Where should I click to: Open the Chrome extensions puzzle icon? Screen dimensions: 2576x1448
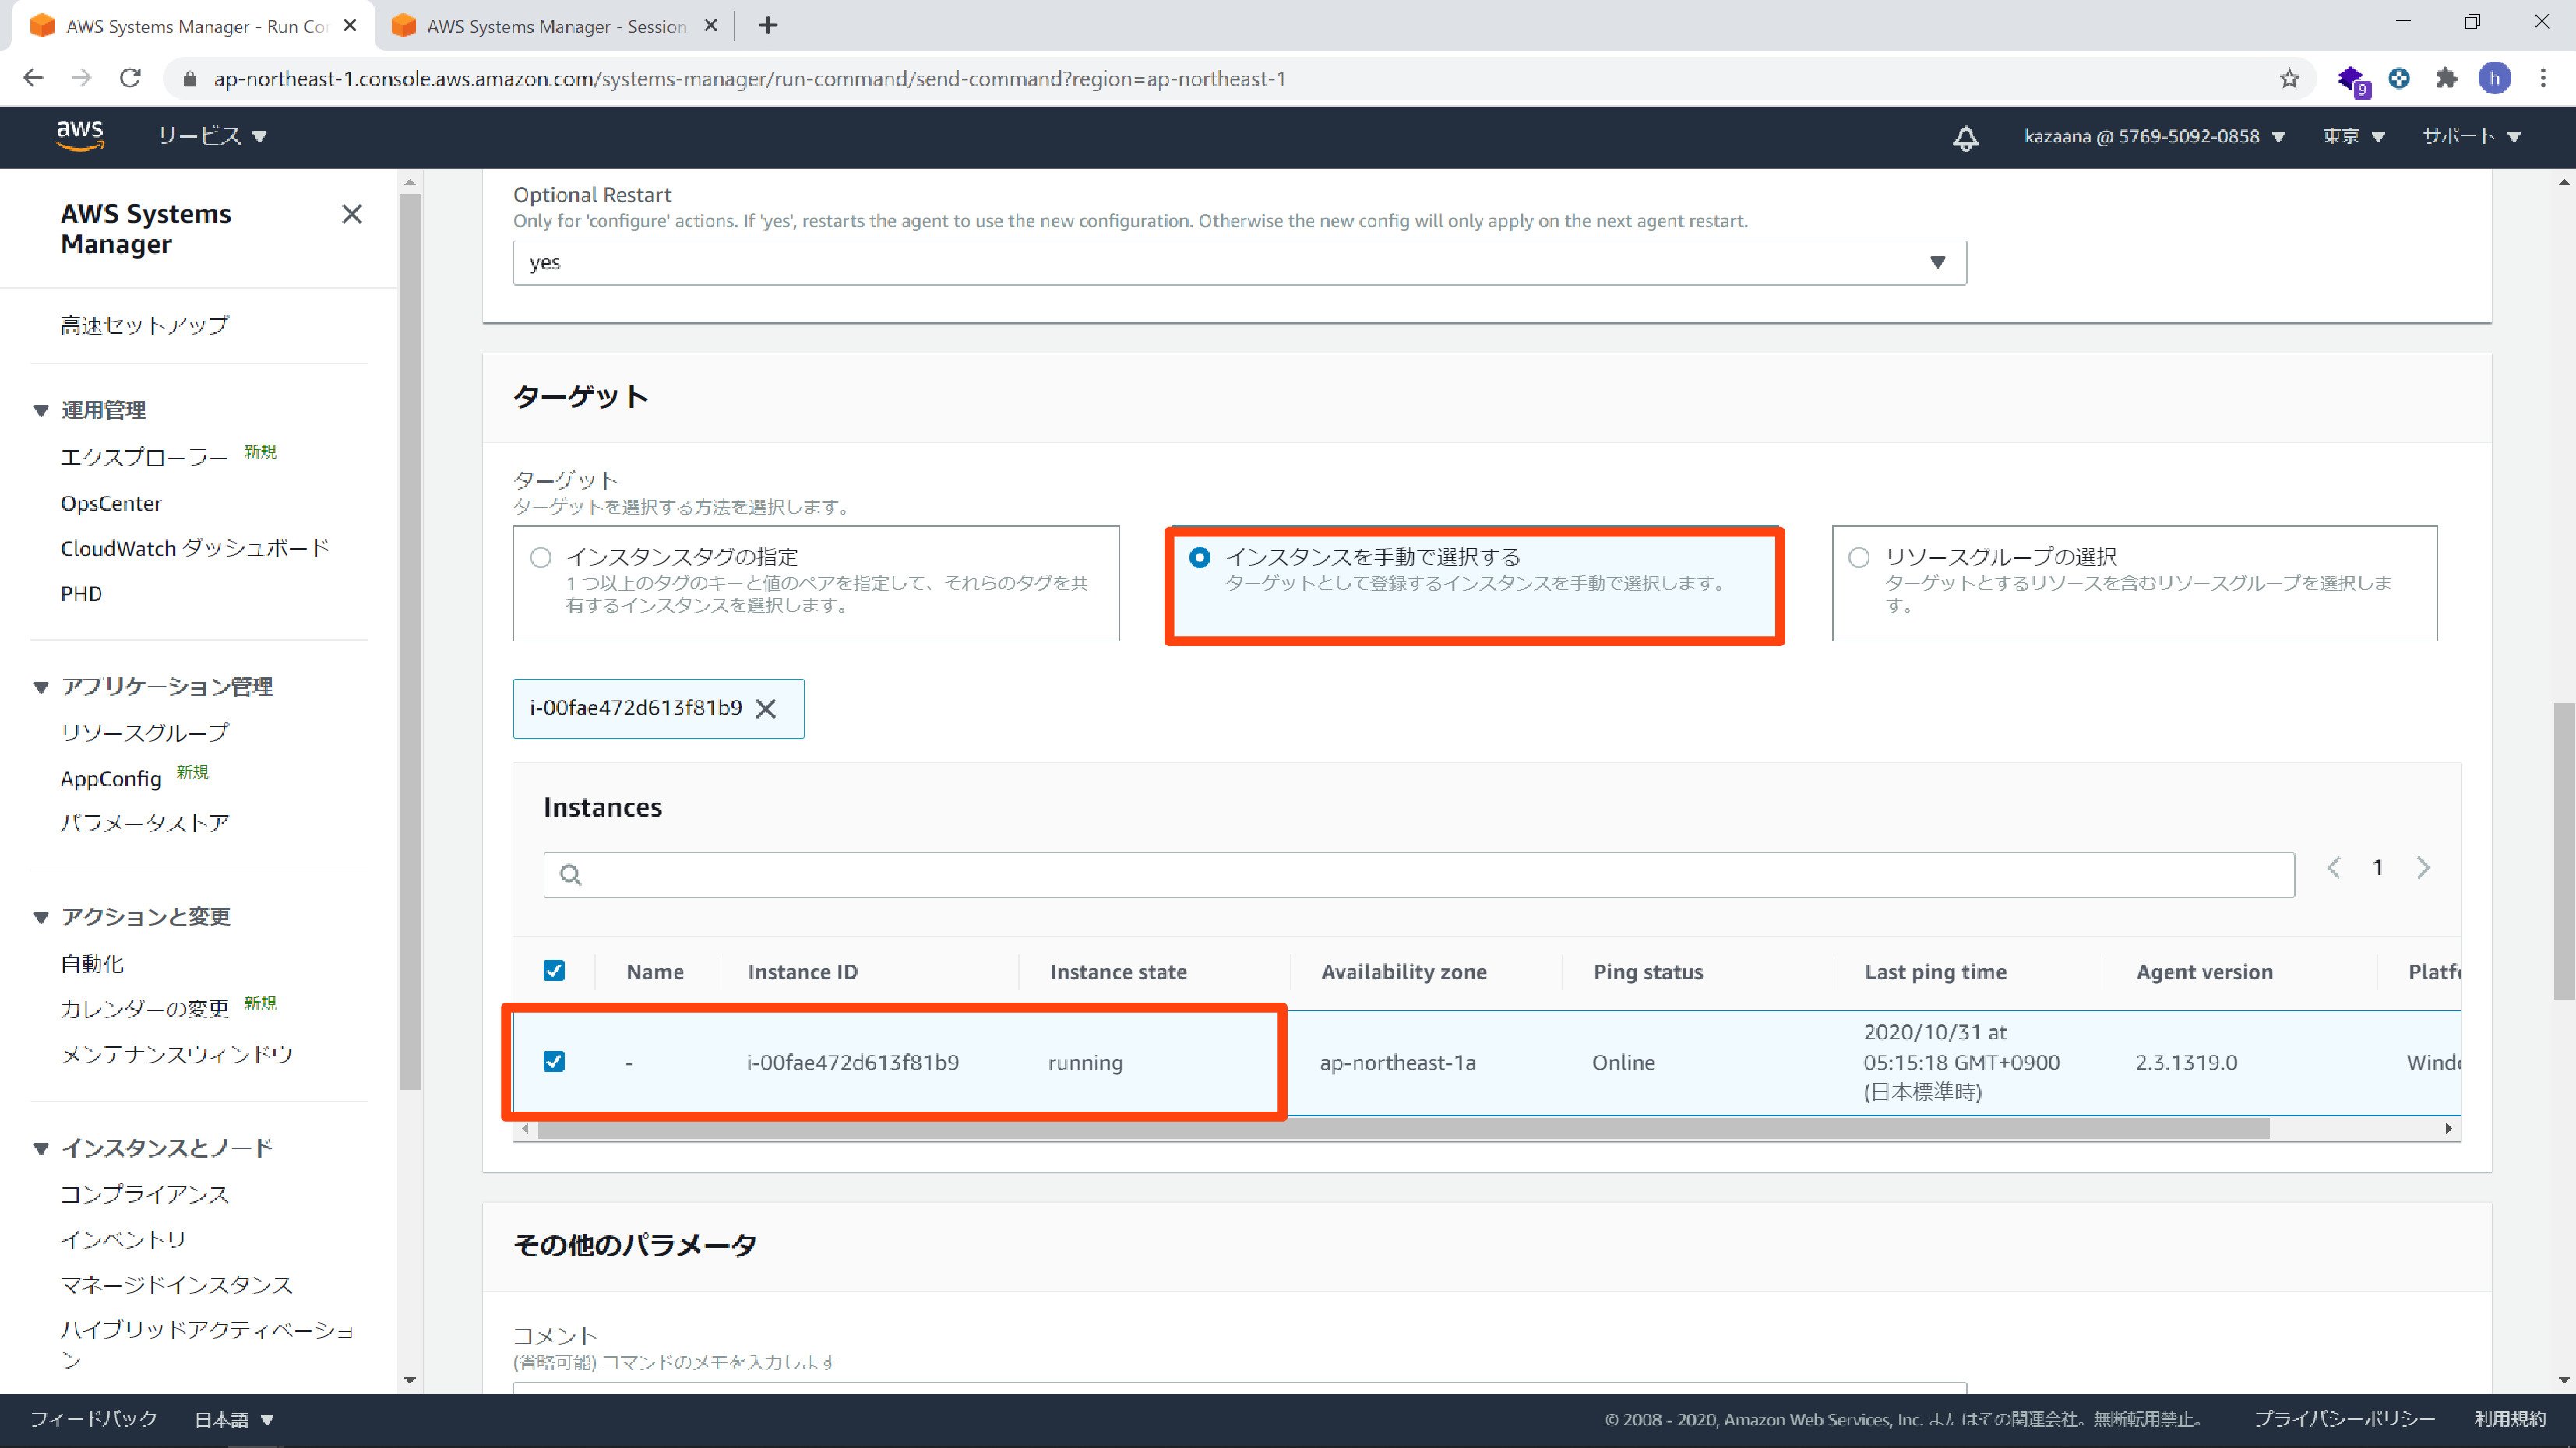click(2446, 78)
